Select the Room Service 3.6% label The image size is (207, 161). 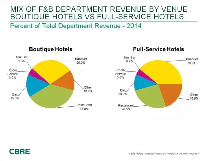120,74
